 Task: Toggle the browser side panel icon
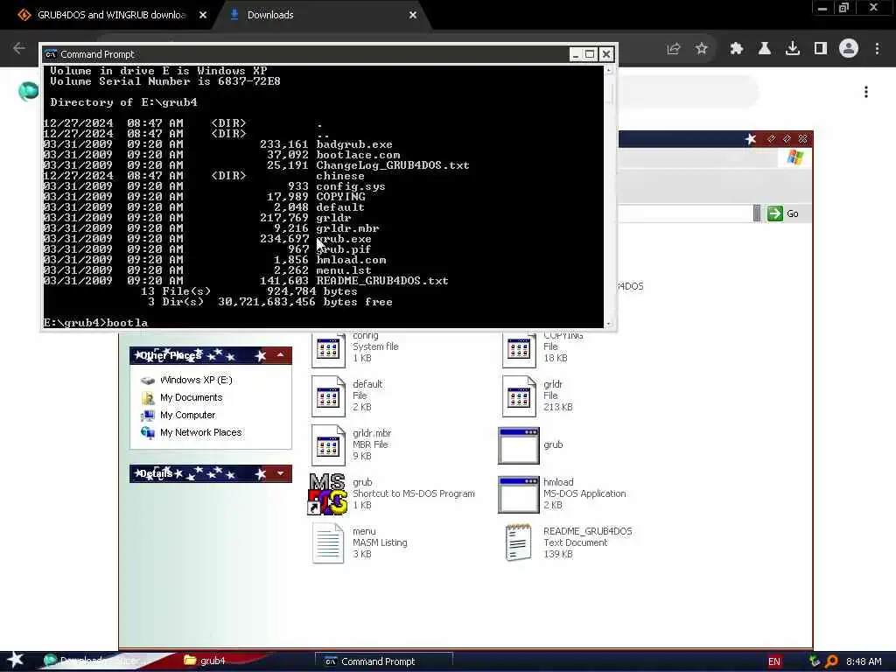coord(821,49)
